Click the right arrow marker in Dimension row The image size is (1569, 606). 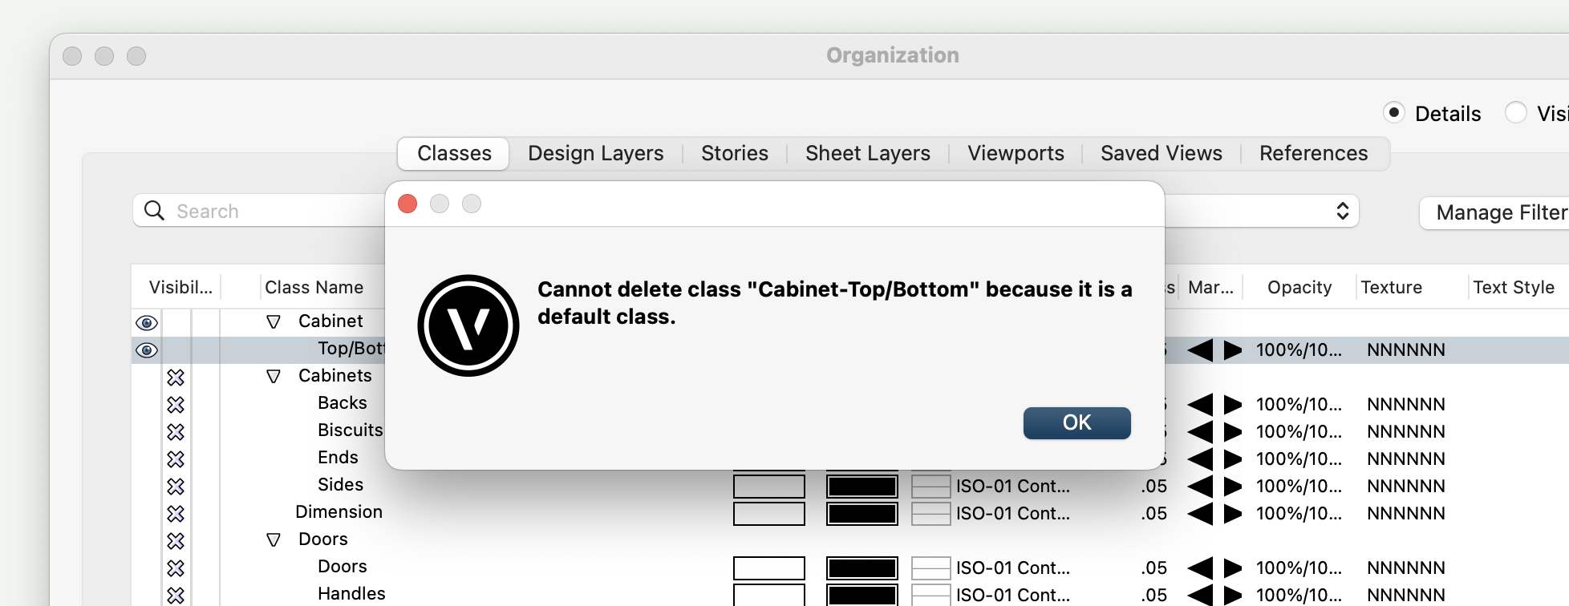point(1233,513)
